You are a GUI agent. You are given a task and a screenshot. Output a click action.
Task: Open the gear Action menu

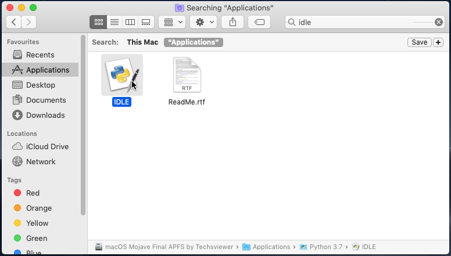(x=203, y=22)
